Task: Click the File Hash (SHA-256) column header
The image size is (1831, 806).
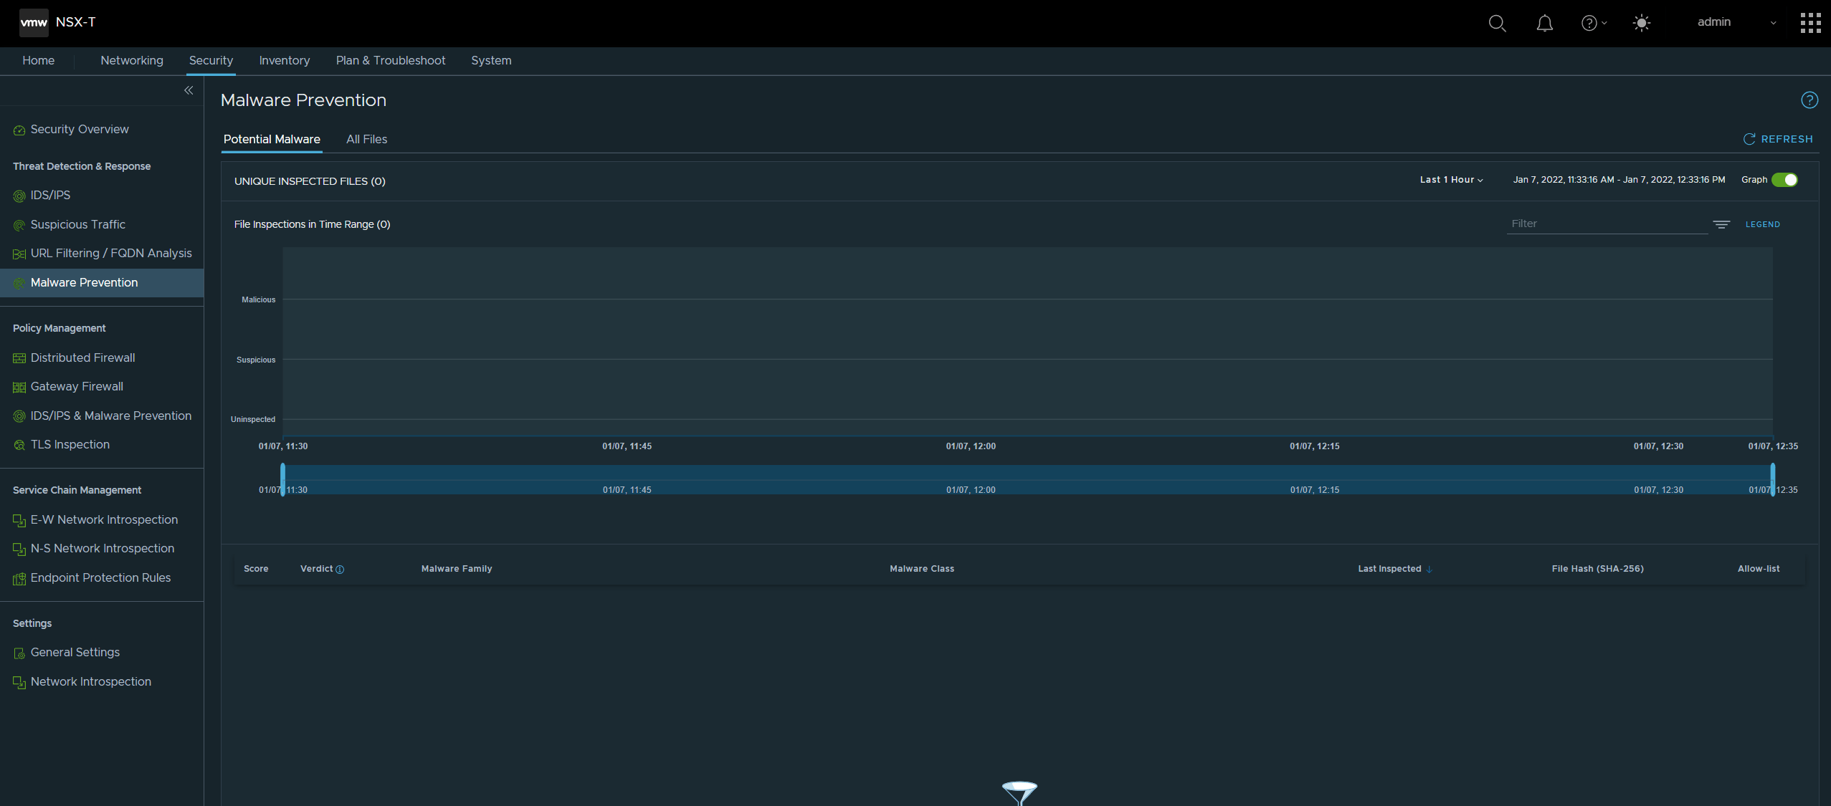Action: [x=1598, y=569]
